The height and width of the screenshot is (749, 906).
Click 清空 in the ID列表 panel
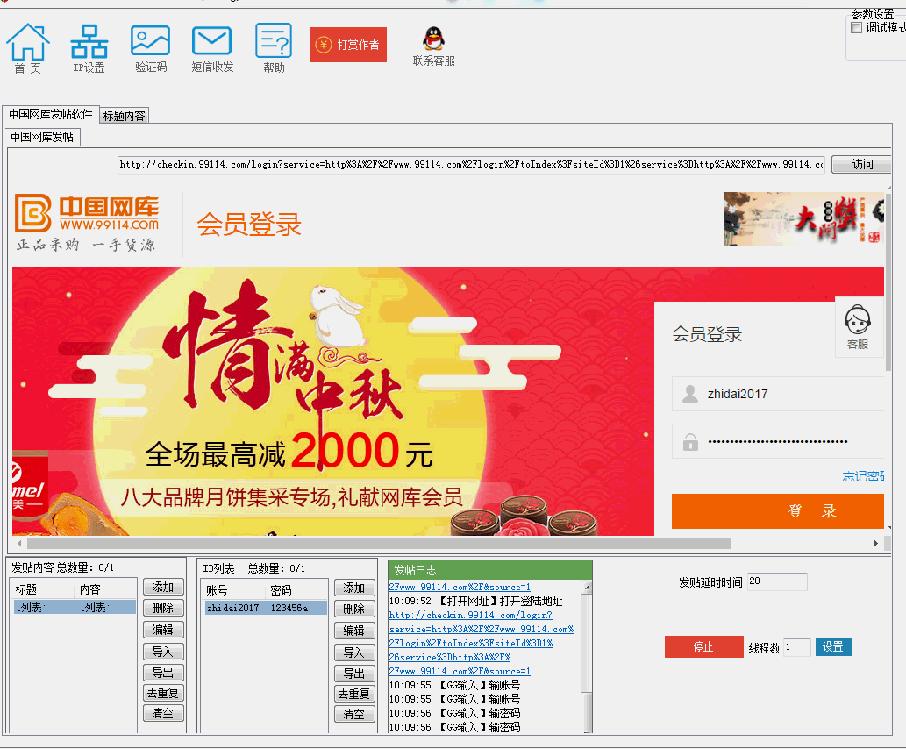click(354, 714)
